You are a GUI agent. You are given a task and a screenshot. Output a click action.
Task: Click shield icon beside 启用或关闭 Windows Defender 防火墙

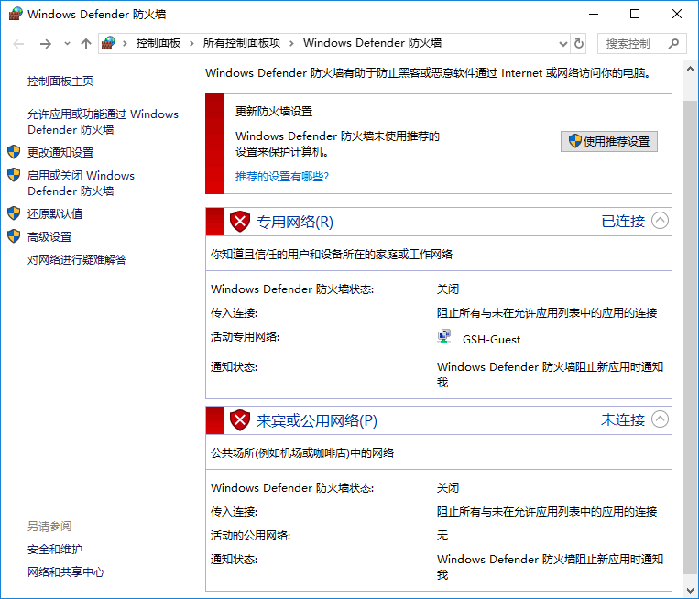click(14, 175)
